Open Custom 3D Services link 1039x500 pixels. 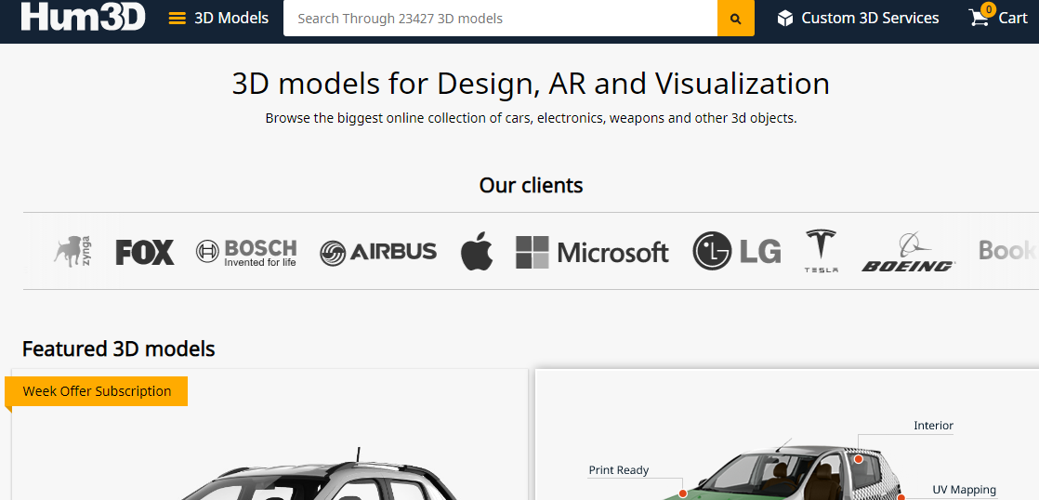[870, 18]
